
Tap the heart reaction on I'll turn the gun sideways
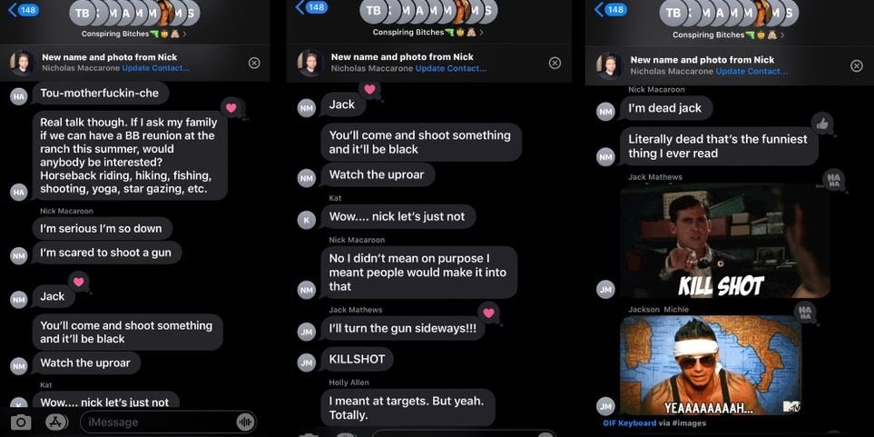tap(489, 313)
